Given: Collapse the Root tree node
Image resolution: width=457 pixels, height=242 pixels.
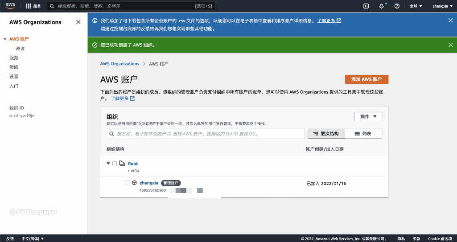Looking at the screenshot, I should tap(108, 164).
